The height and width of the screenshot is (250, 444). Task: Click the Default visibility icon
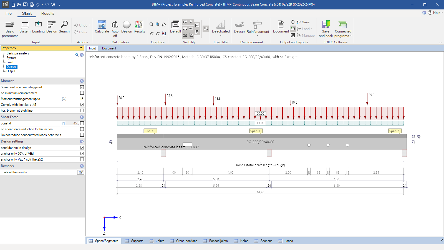pyautogui.click(x=175, y=27)
